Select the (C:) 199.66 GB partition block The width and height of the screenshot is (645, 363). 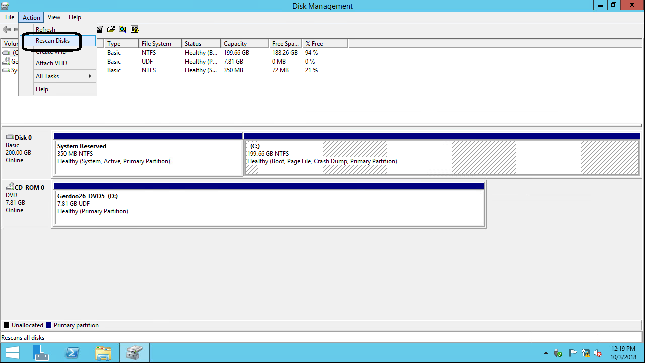pos(441,158)
